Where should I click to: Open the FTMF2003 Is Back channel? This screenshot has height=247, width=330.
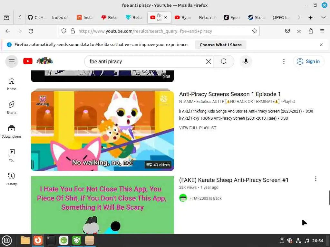click(205, 198)
